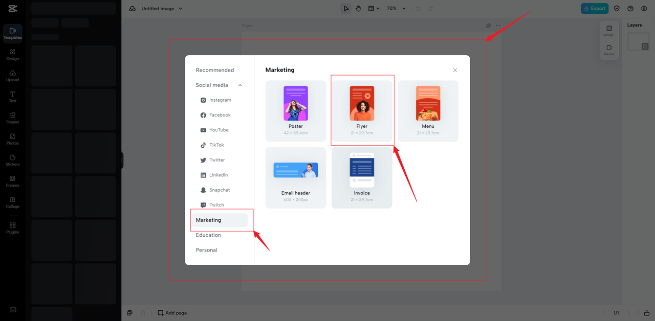Go to the previous page arrow

pos(603,313)
